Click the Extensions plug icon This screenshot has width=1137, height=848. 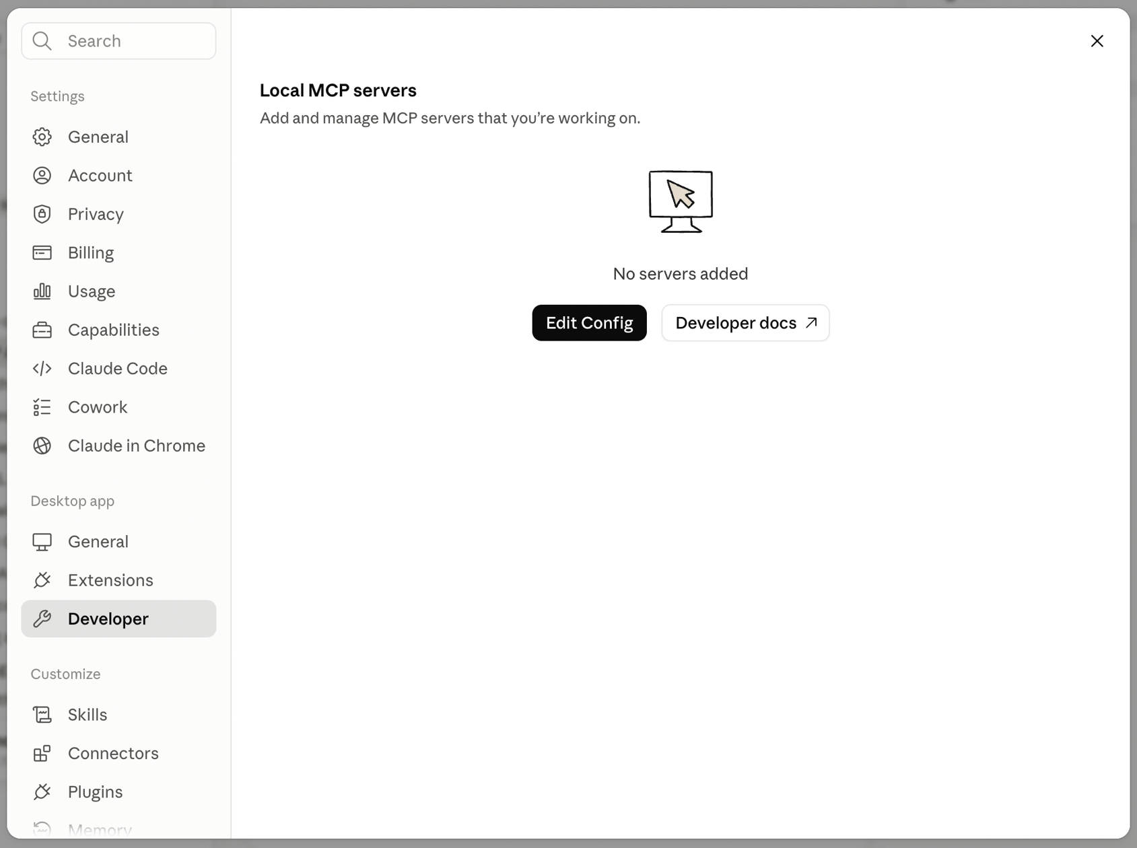coord(42,580)
